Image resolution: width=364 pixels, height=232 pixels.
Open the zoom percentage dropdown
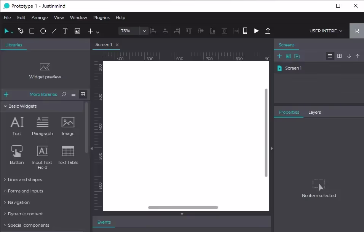tap(144, 31)
